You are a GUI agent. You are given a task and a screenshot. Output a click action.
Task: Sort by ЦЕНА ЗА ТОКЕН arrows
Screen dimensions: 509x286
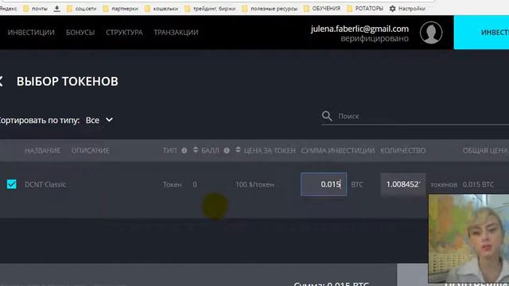238,149
